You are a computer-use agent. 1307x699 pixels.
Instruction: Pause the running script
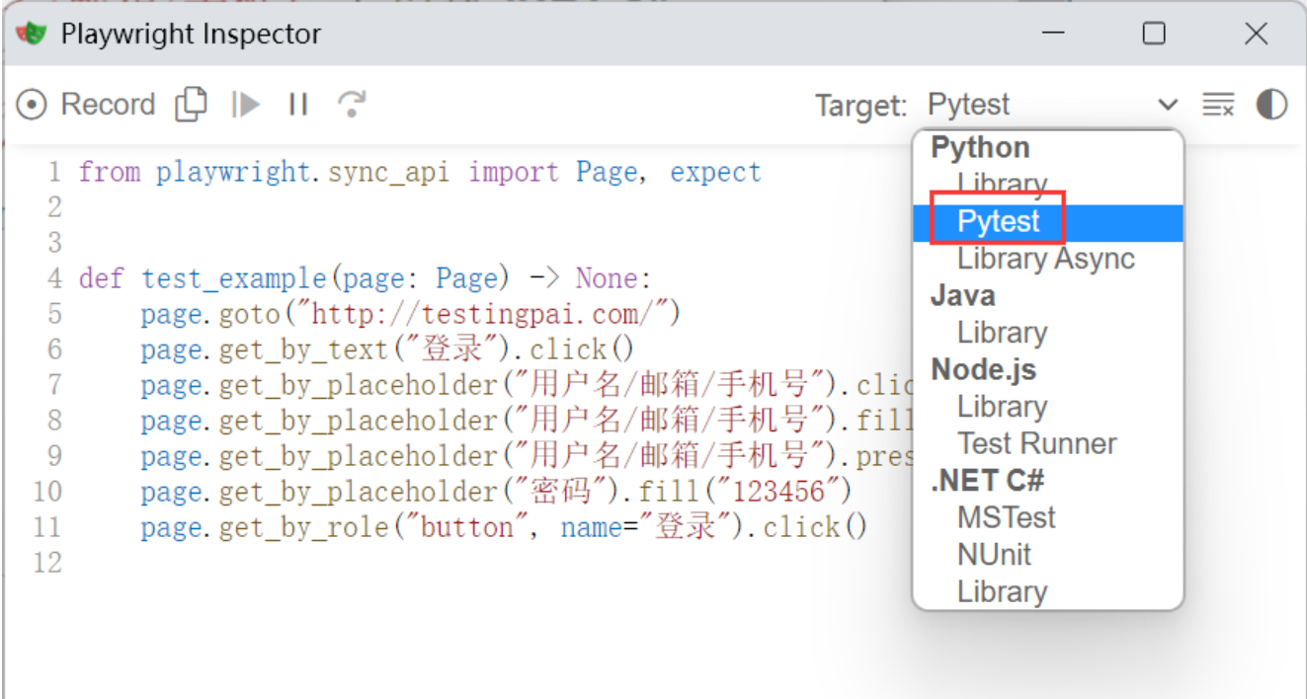pyautogui.click(x=297, y=104)
